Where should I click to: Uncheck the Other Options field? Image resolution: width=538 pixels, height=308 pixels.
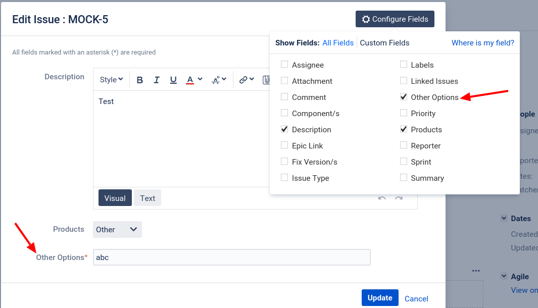pyautogui.click(x=404, y=97)
